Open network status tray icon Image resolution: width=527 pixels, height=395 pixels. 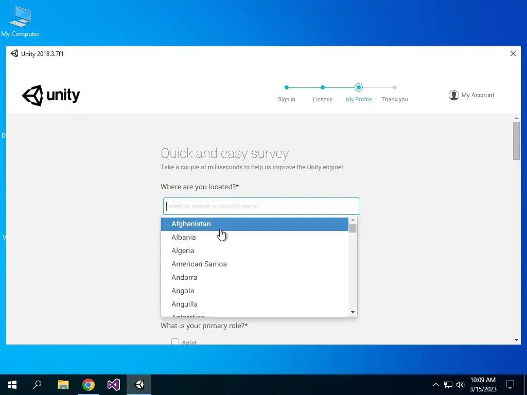click(448, 385)
